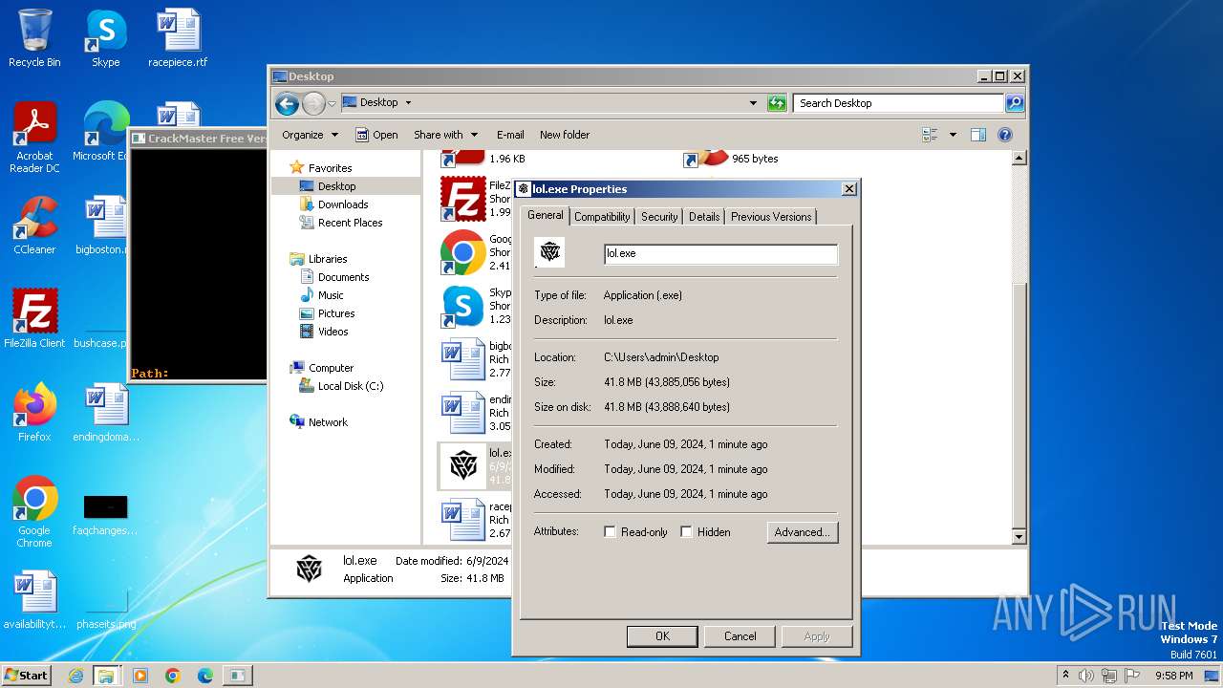Show hidden system tray icons
1223x688 pixels.
1065,676
